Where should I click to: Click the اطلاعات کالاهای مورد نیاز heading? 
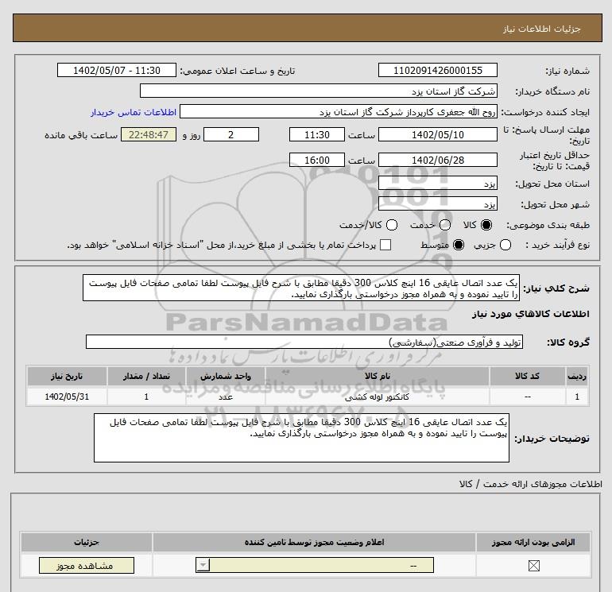(x=530, y=314)
